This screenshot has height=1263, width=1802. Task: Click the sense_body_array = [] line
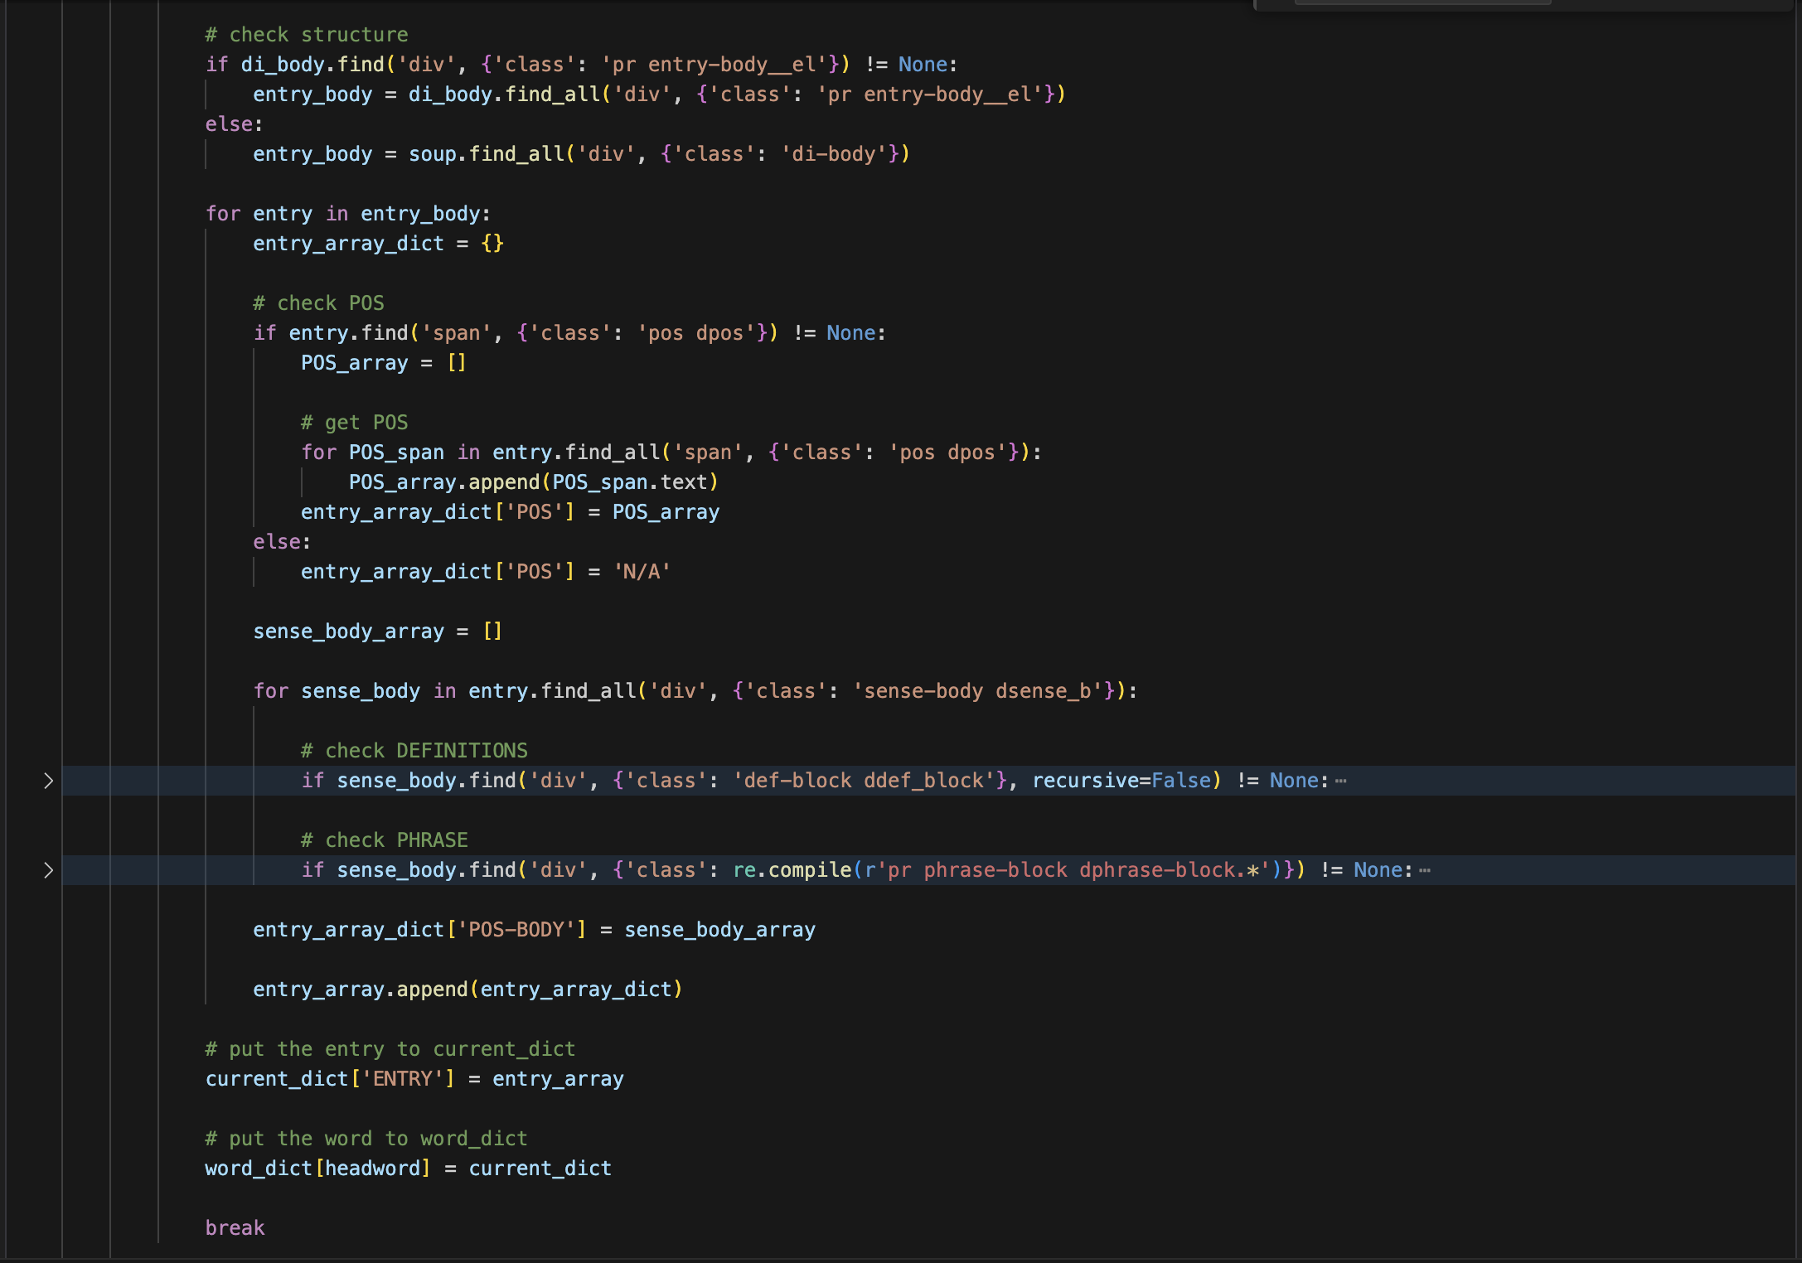click(x=377, y=631)
